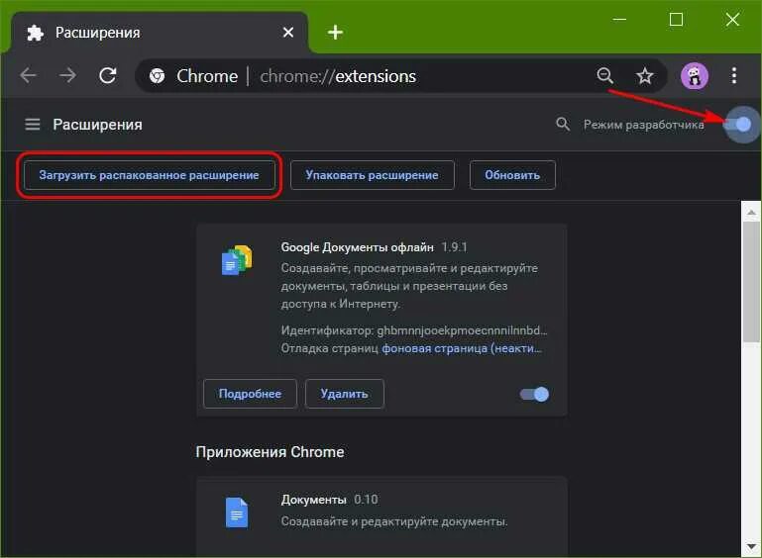The image size is (762, 558).
Task: Minimize the Chrome window
Action: 619,20
